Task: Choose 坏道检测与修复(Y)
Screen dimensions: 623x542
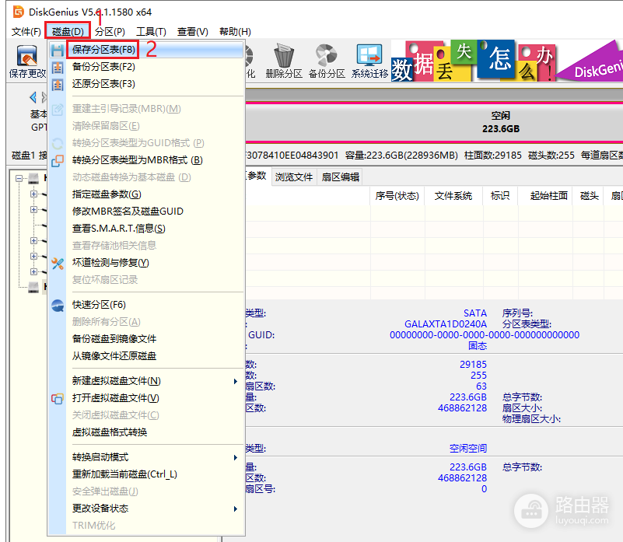Action: click(x=145, y=263)
